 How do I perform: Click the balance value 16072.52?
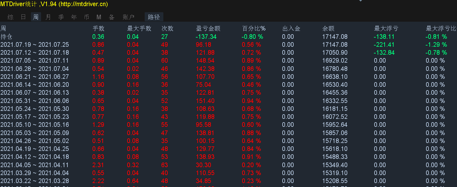[x=335, y=117]
